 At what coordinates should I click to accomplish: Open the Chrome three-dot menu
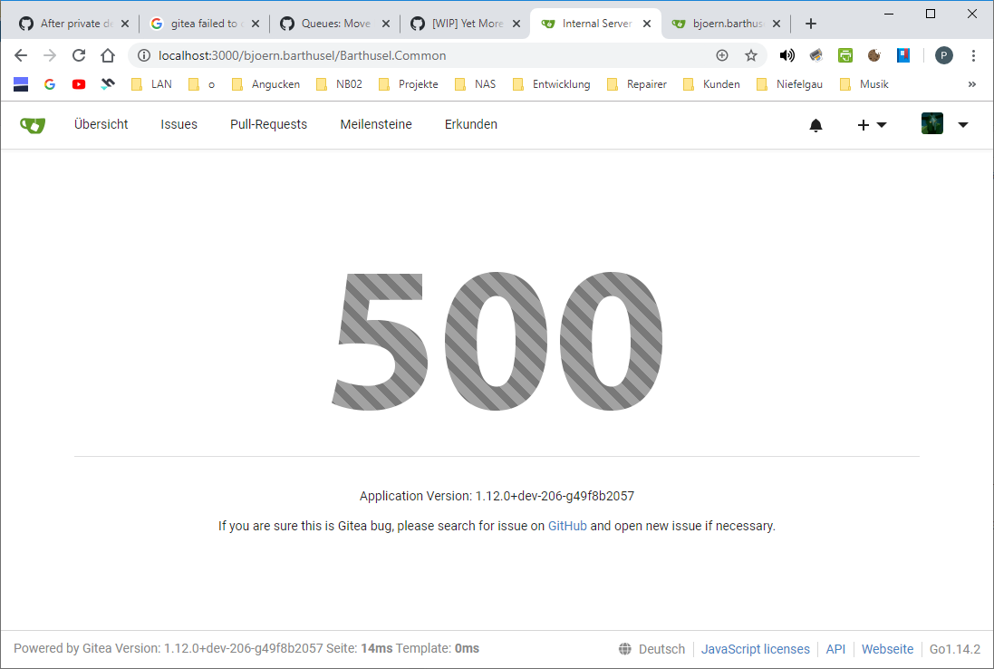pyautogui.click(x=973, y=56)
